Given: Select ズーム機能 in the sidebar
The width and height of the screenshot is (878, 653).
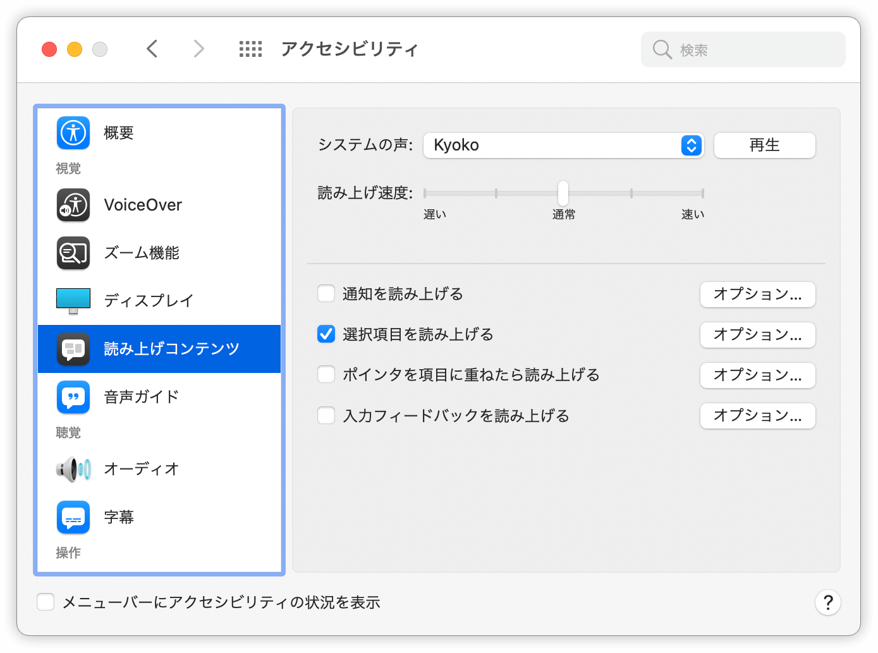Looking at the screenshot, I should tap(159, 253).
